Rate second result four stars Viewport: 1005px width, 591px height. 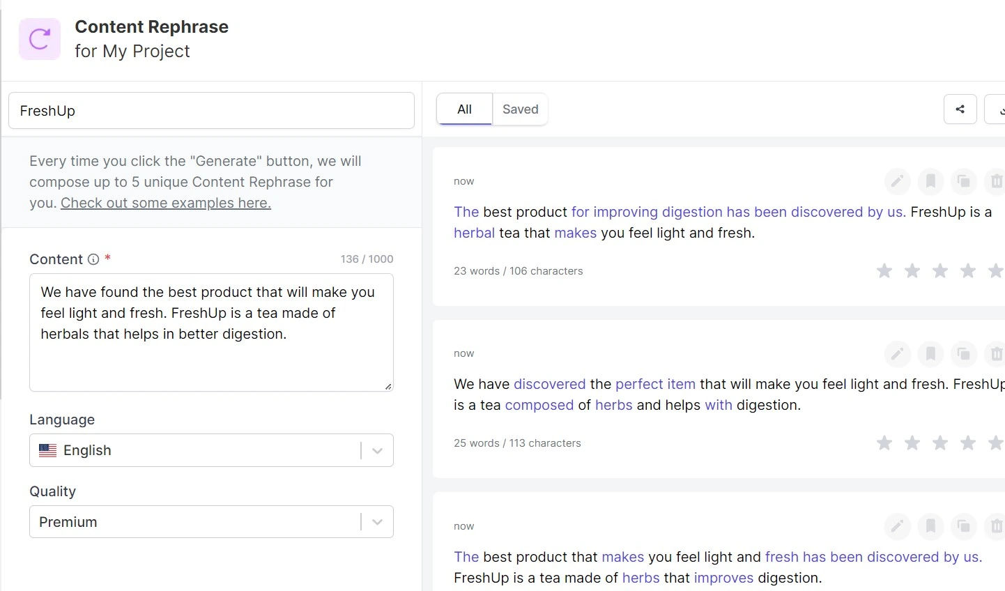point(968,443)
